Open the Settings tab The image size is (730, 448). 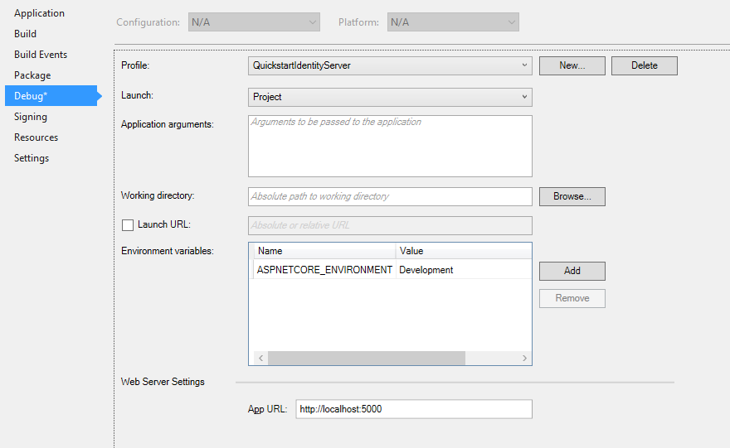pyautogui.click(x=32, y=158)
